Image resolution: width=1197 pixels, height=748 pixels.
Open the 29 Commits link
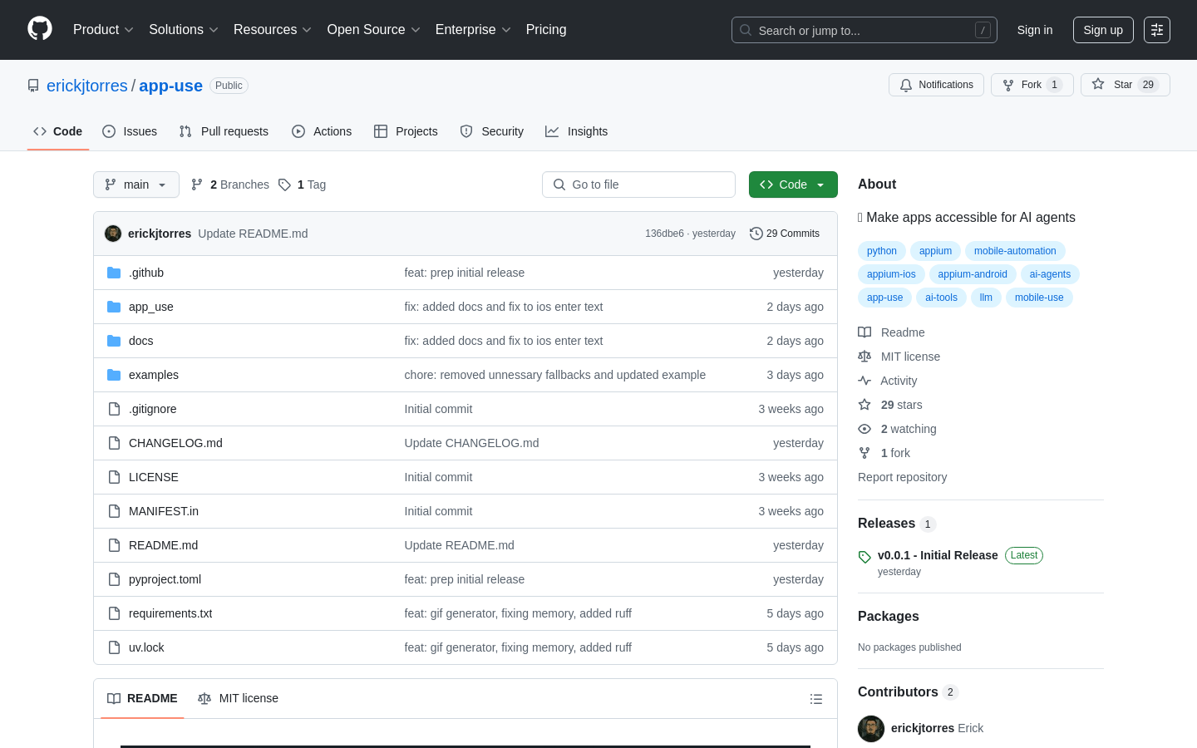click(x=785, y=234)
